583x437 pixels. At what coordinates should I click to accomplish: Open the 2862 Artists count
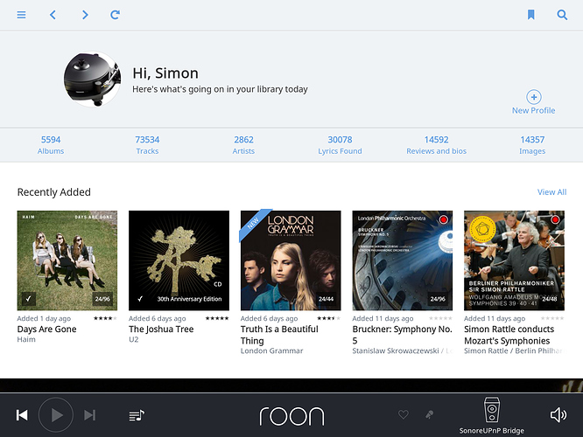[243, 145]
